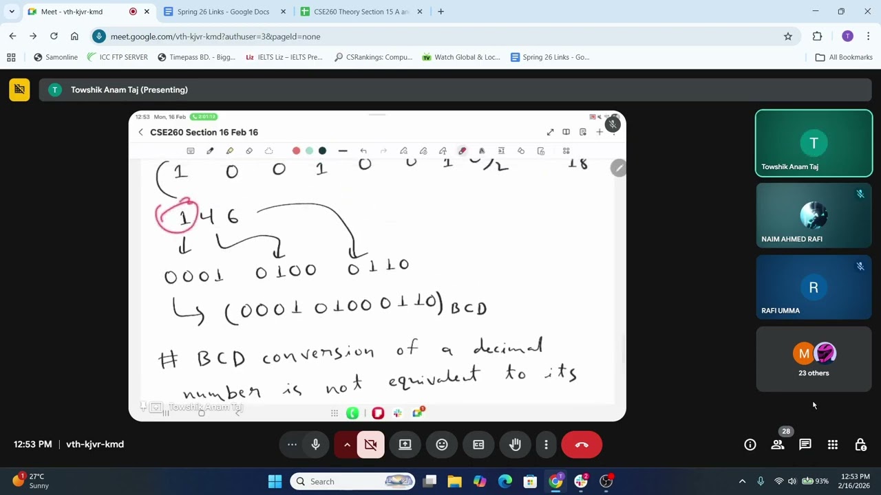Select RAFI UMMA participant tile
Screen dimensions: 881x495
pyautogui.click(x=814, y=287)
